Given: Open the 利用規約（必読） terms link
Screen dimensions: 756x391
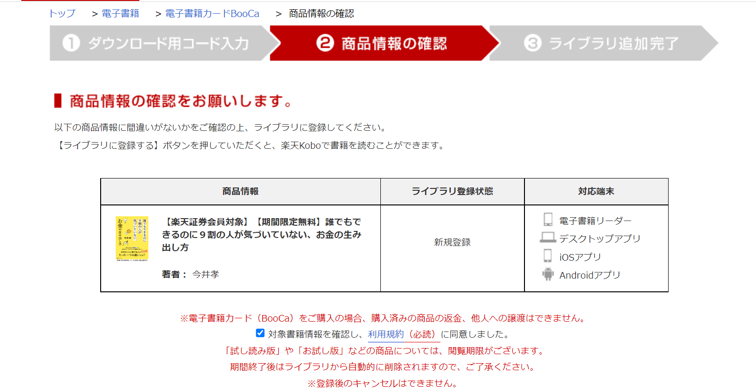Looking at the screenshot, I should point(404,334).
